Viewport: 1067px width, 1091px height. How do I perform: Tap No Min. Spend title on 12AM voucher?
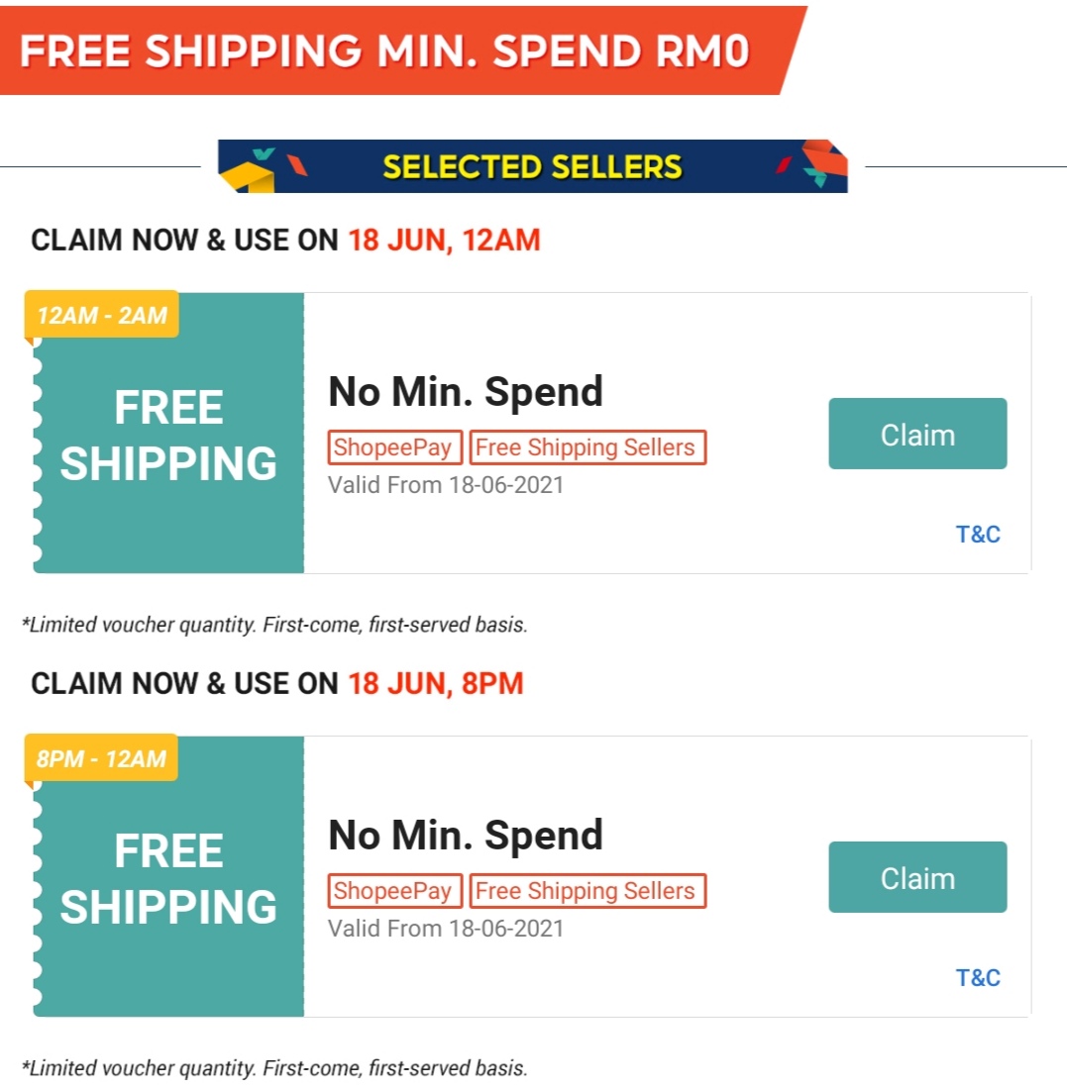tap(466, 392)
